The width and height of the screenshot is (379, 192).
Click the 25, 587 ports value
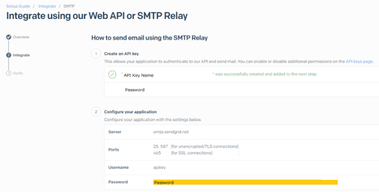[161, 147]
